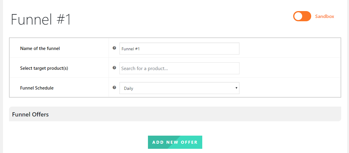
Task: Click the Funnel Schedule row label
Action: (37, 88)
